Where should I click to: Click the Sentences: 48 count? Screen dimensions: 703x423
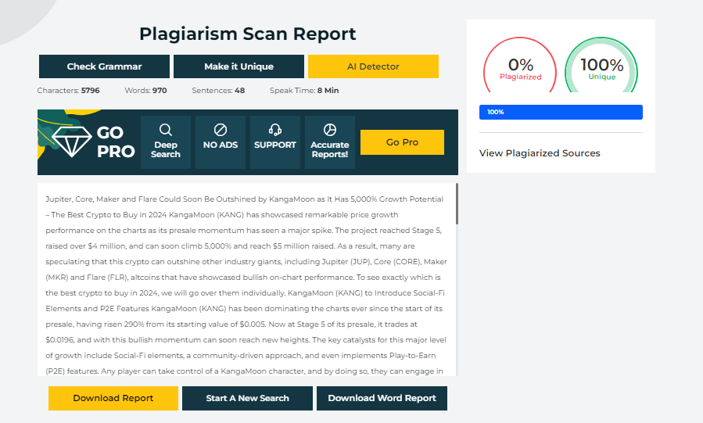tap(218, 91)
